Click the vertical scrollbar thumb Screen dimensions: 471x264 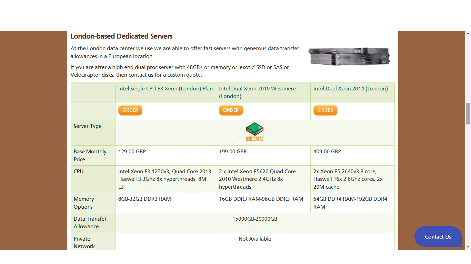pos(468,113)
